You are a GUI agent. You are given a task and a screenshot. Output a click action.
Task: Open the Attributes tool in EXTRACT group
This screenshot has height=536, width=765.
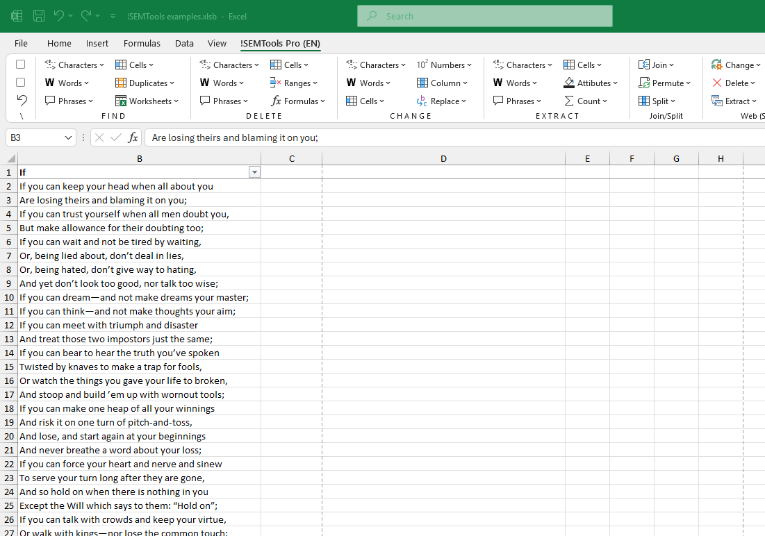pyautogui.click(x=591, y=83)
